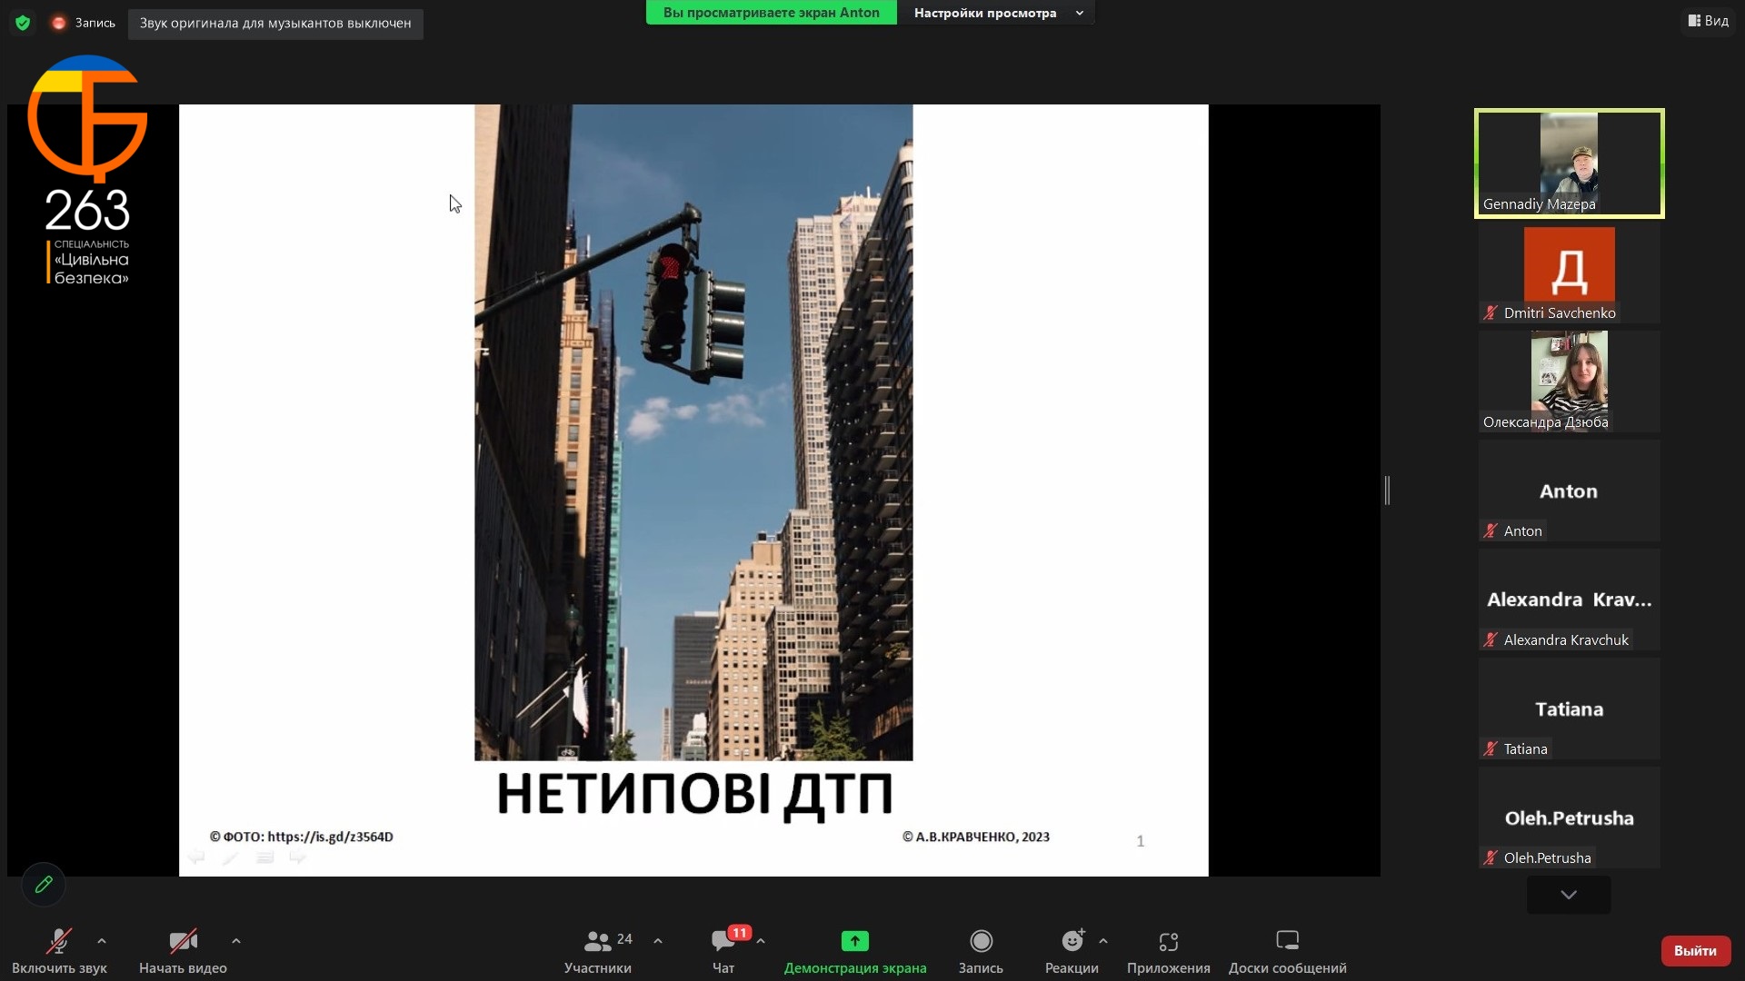Click the muted mic icon beside Dmitri Savchenko
Viewport: 1745px width, 981px height.
[x=1491, y=312]
